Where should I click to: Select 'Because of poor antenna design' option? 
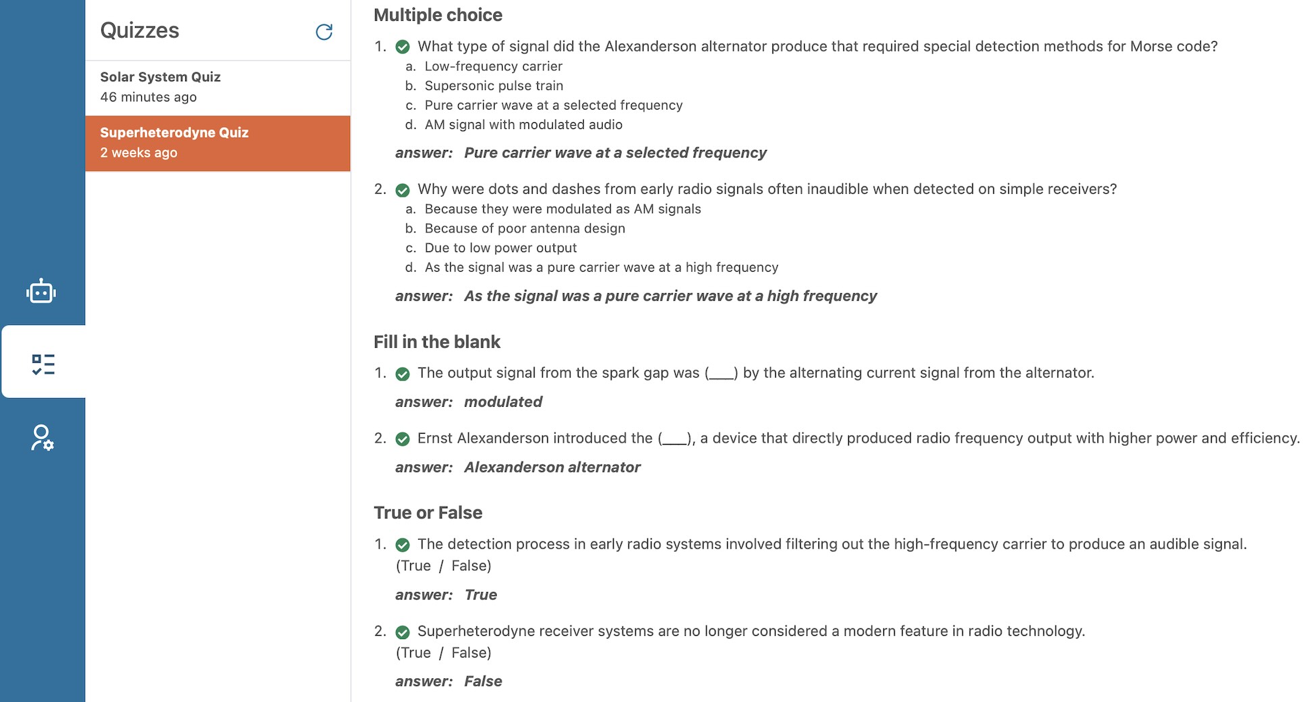click(x=524, y=228)
